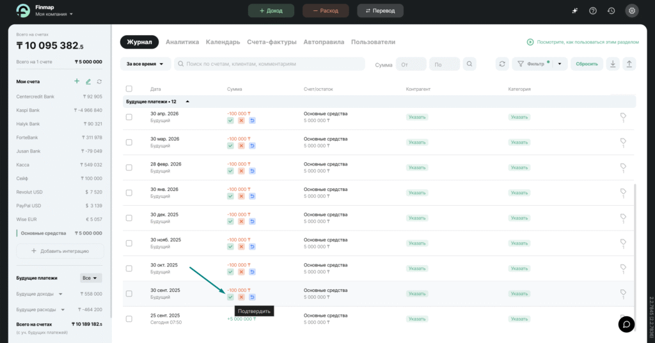Open the Календарь tab
Viewport: 655px width, 343px height.
(223, 42)
